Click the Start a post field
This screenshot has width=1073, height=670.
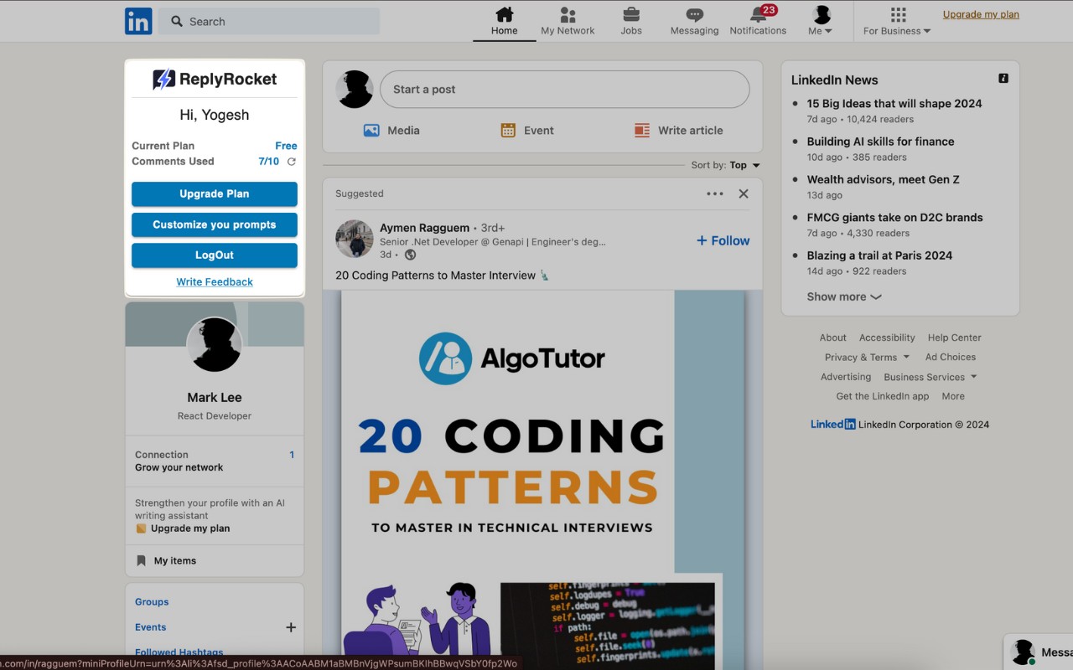click(564, 90)
